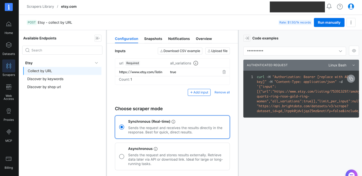The image size is (362, 176).
Task: Click the Add input button
Action: (199, 92)
